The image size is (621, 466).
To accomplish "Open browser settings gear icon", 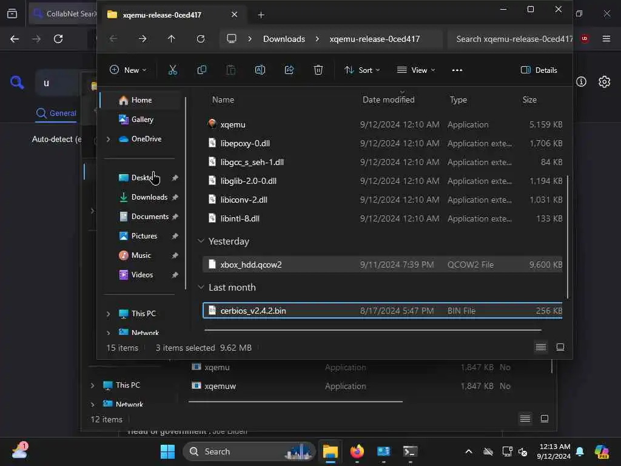I will pos(604,82).
